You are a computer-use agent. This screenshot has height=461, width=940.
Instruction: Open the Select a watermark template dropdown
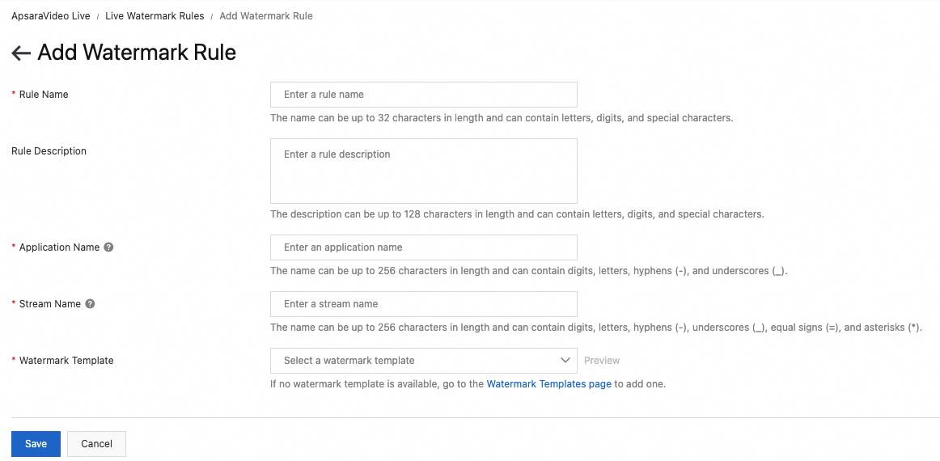pyautogui.click(x=423, y=361)
